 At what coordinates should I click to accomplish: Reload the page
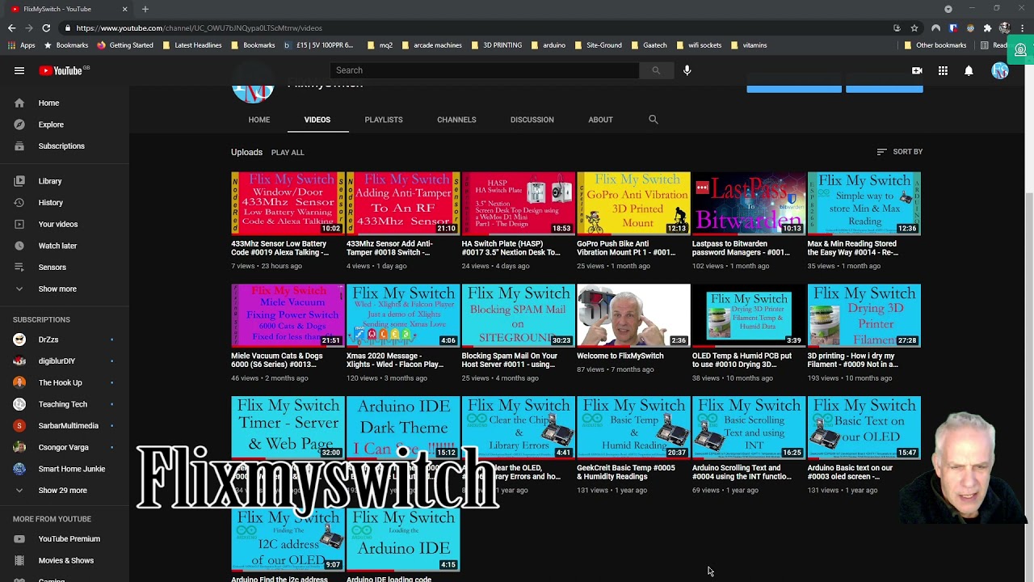click(46, 27)
